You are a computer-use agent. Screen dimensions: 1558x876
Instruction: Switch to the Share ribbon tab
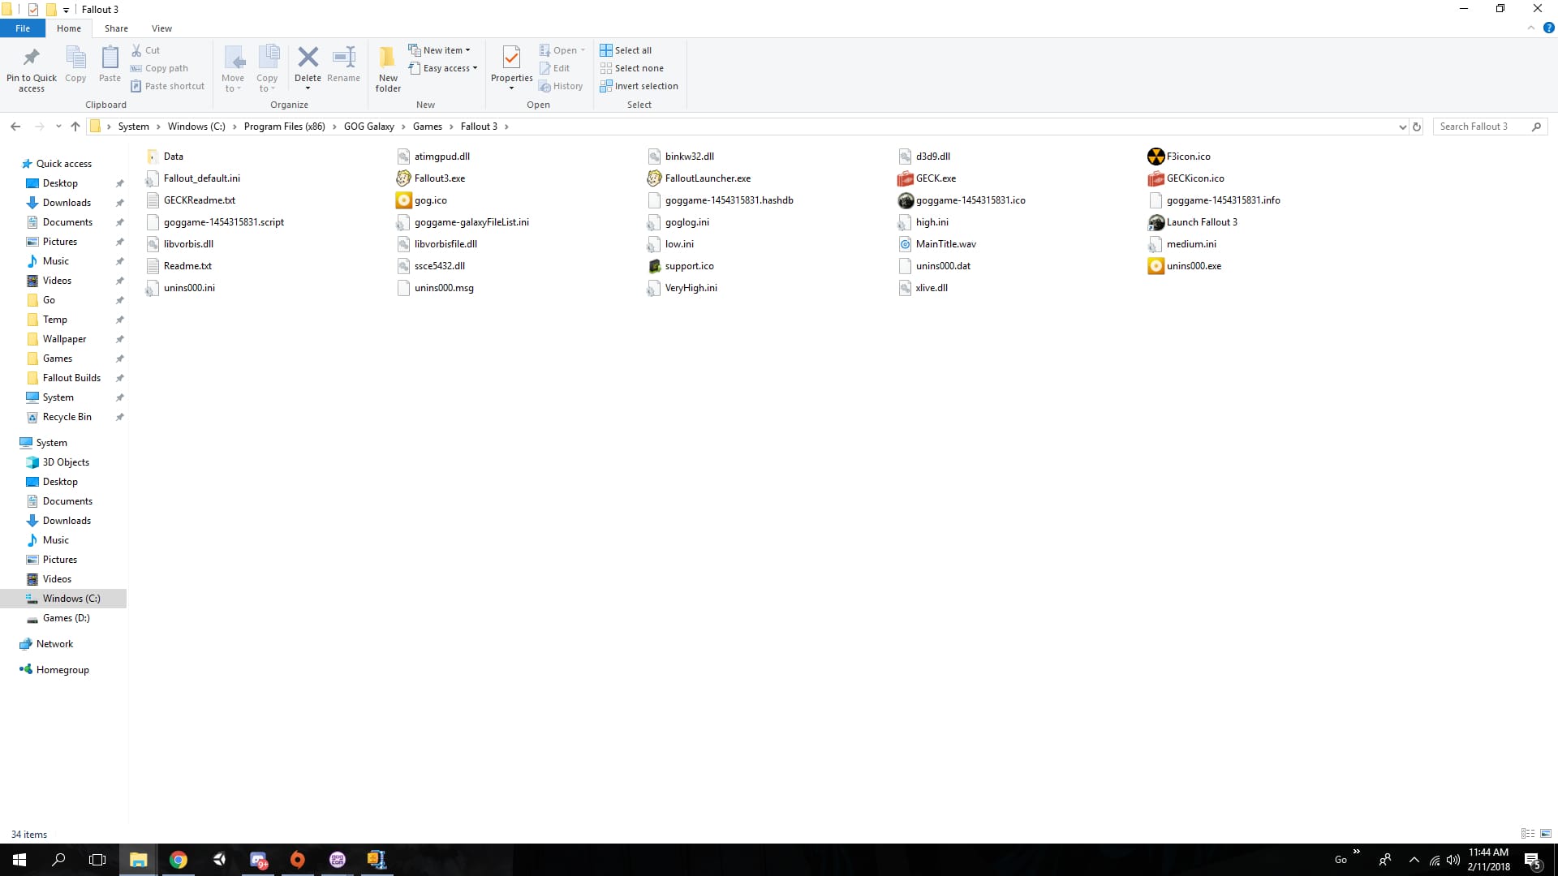(116, 28)
